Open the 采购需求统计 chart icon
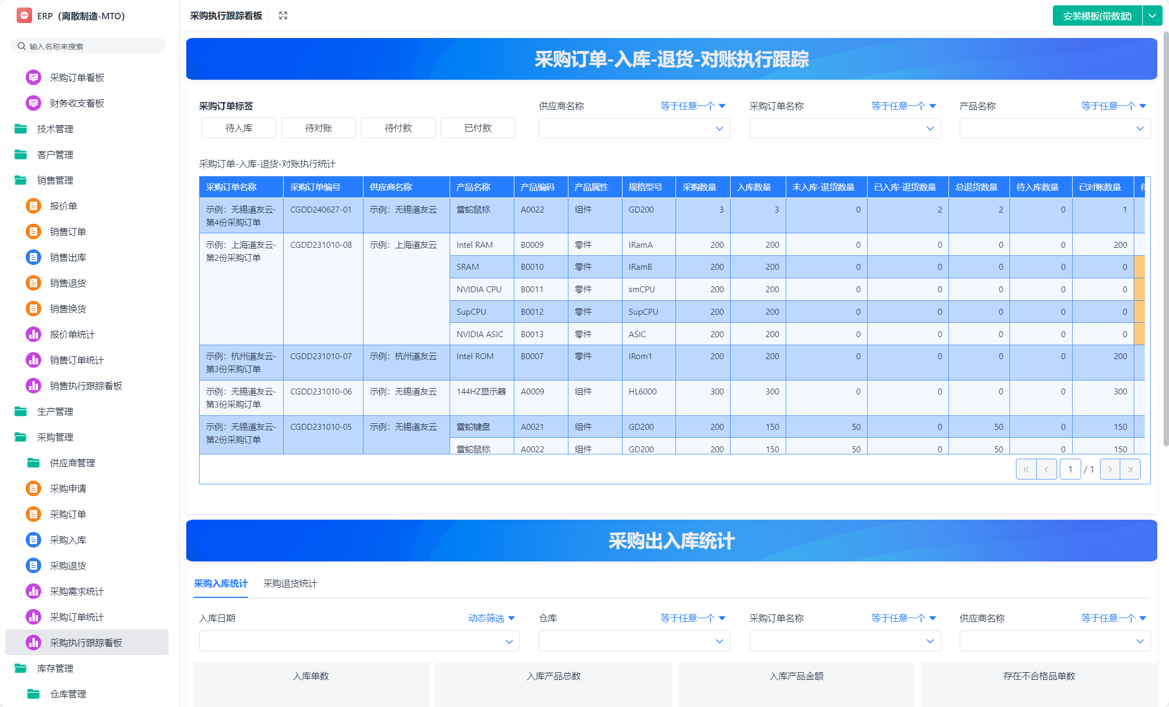The height and width of the screenshot is (707, 1169). click(x=33, y=591)
